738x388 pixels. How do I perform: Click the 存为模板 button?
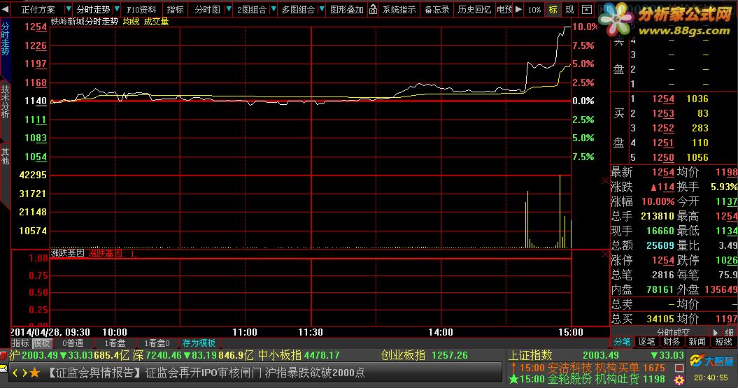[199, 343]
